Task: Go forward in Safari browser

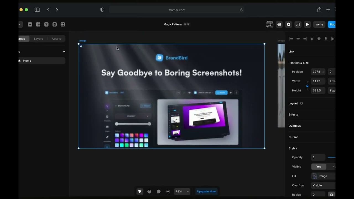Action: click(57, 10)
